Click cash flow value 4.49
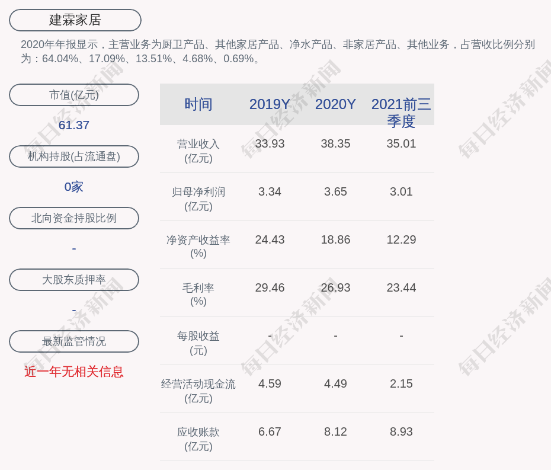This screenshot has height=470, width=551. (335, 383)
